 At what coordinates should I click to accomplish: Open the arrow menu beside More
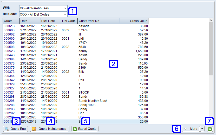click(202, 129)
